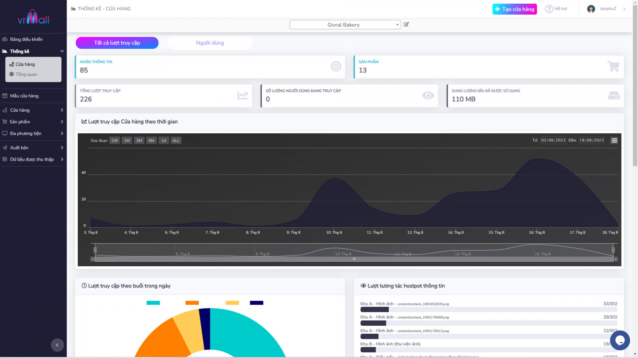Screen dimensions: 638x358
Task: Select the 1A period button
Action: tap(163, 140)
